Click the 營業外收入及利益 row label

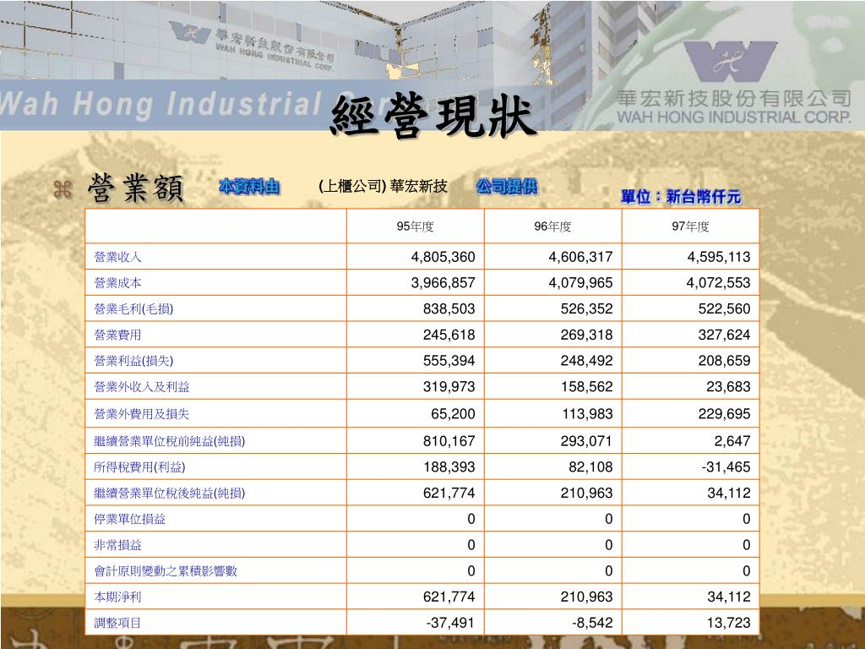(142, 386)
